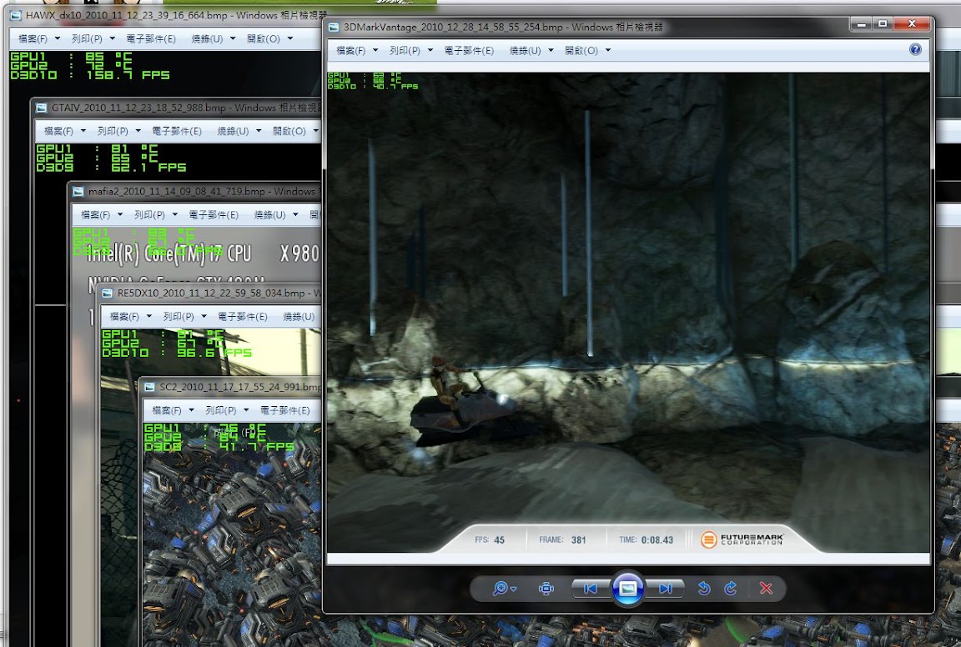Minimize the 3DMarkVantage viewer window
961x647 pixels.
pos(861,24)
